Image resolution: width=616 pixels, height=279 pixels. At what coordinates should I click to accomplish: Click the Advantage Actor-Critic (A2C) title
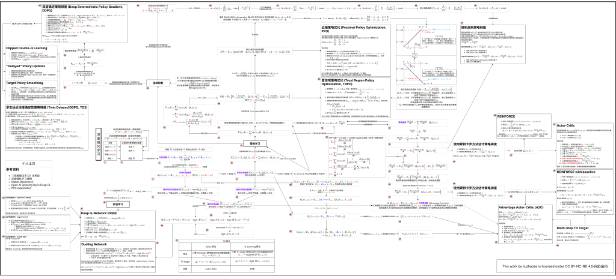[x=522, y=208]
